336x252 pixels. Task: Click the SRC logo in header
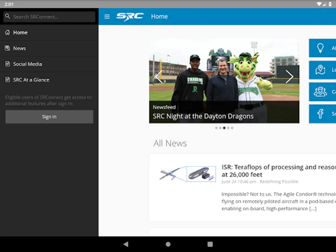click(x=130, y=17)
